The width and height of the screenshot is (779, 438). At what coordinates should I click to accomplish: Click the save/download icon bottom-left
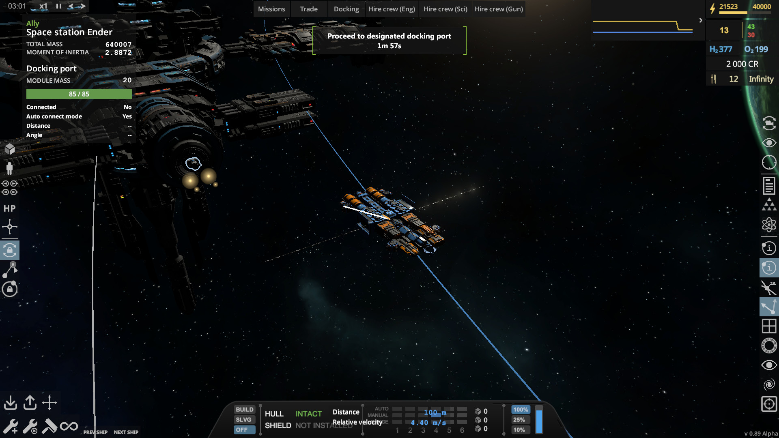11,401
